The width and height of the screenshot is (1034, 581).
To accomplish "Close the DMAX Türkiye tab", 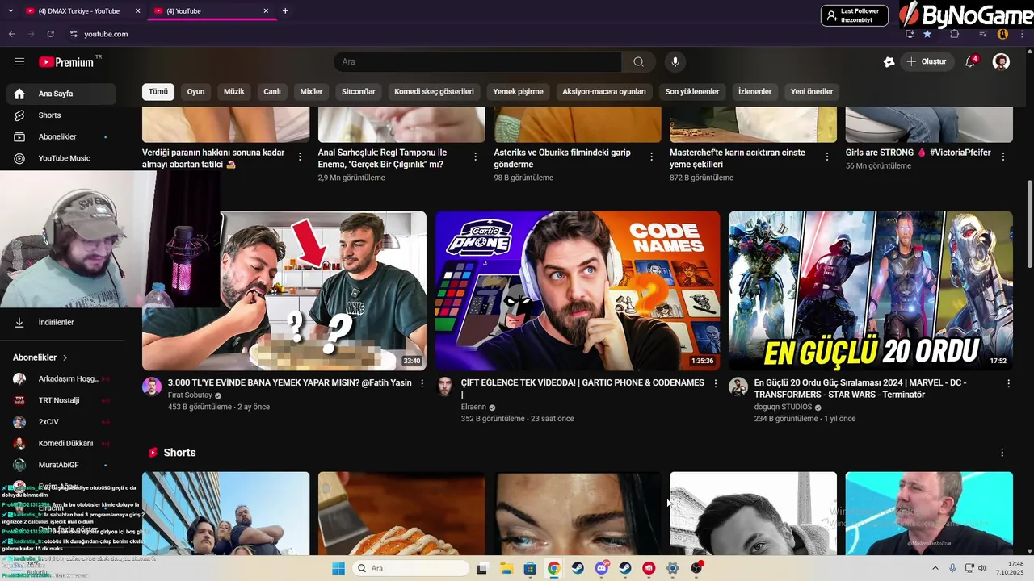I will point(137,10).
